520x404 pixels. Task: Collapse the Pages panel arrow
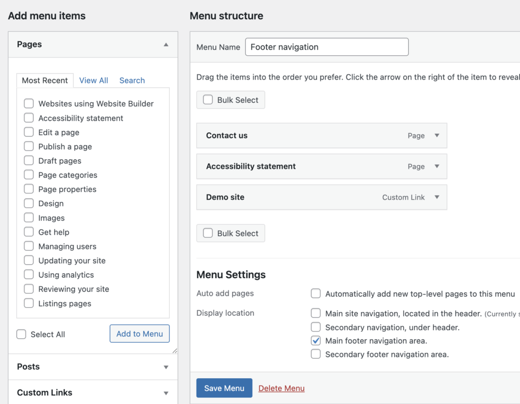(166, 45)
